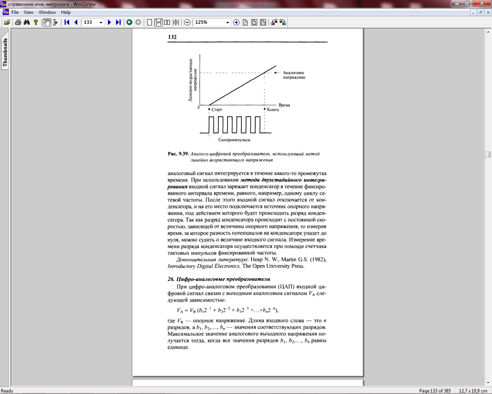Click the green Back navigation arrow
The width and height of the screenshot is (492, 394).
[130, 22]
